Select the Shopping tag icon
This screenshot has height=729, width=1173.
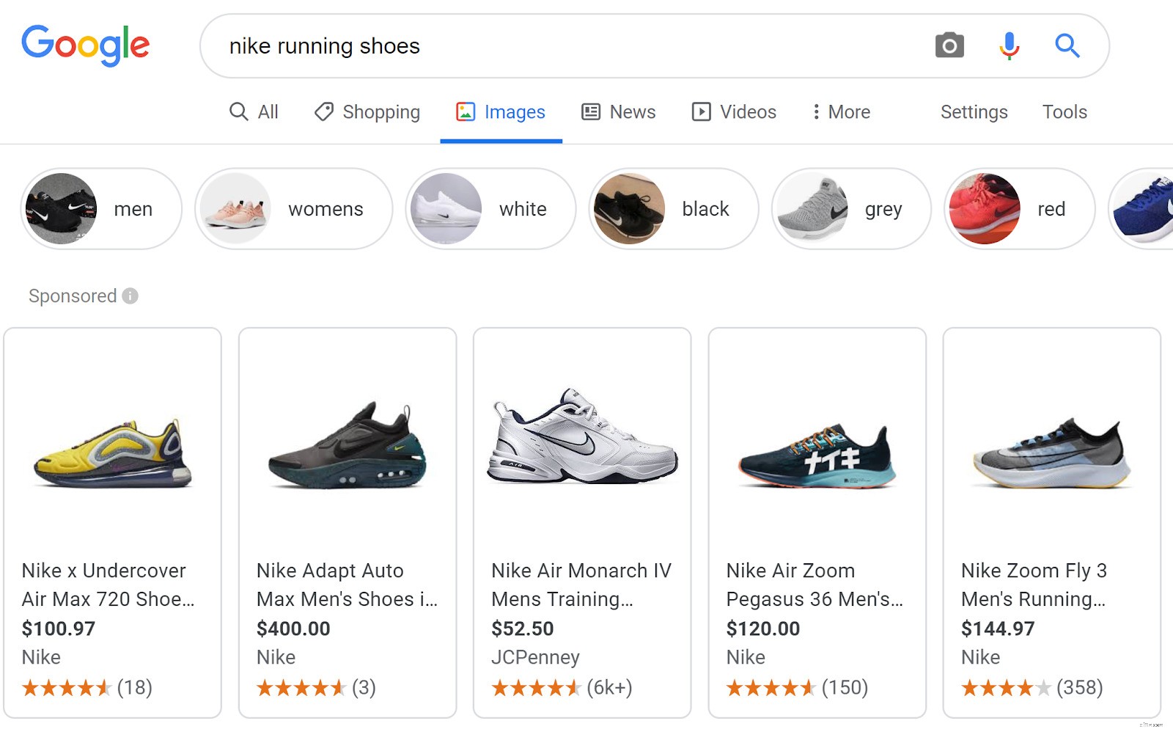click(x=323, y=111)
